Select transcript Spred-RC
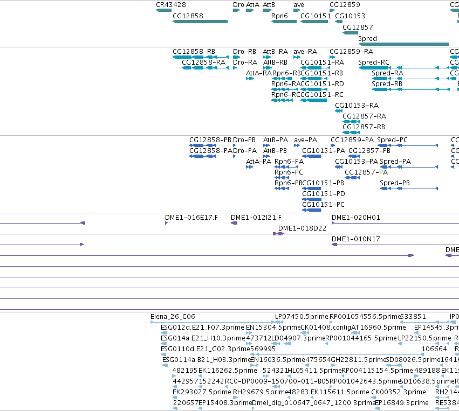Image resolution: width=459 pixels, height=411 pixels. click(x=403, y=68)
